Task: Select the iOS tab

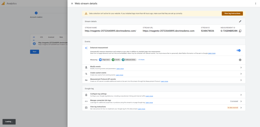Action: tap(41, 37)
